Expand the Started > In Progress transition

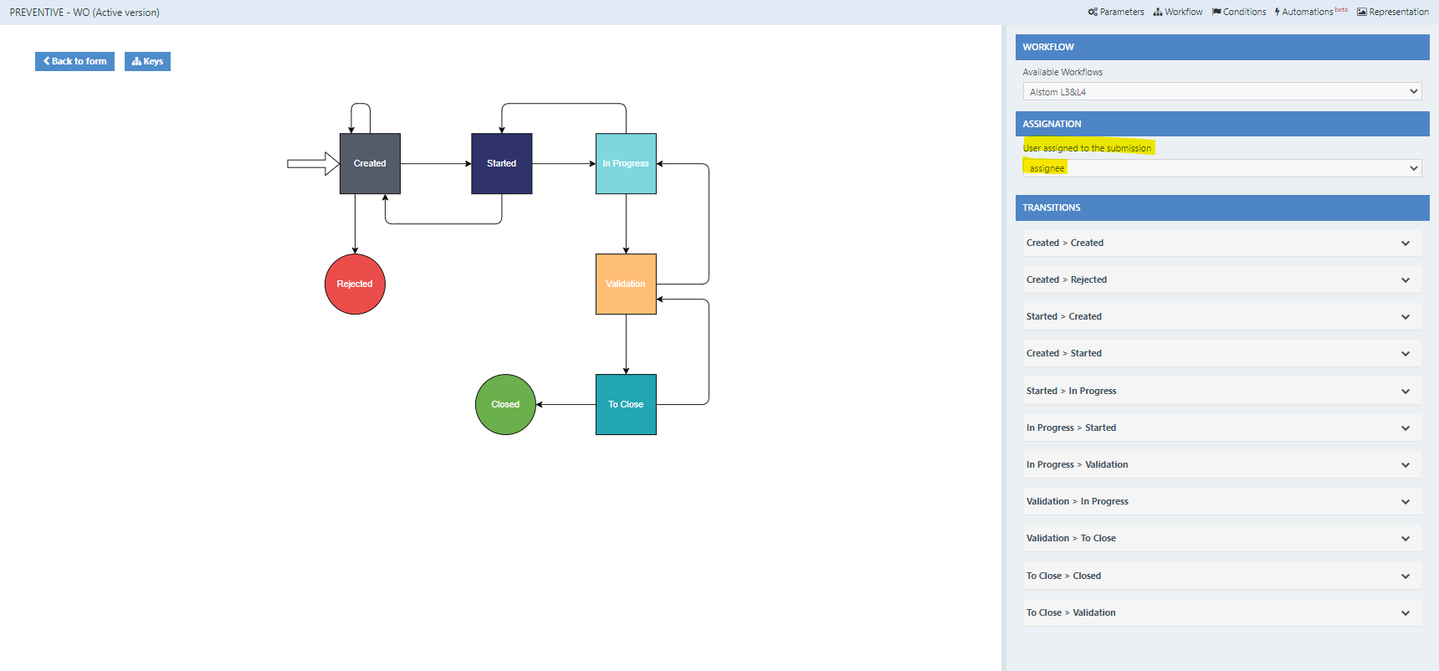coord(1222,391)
